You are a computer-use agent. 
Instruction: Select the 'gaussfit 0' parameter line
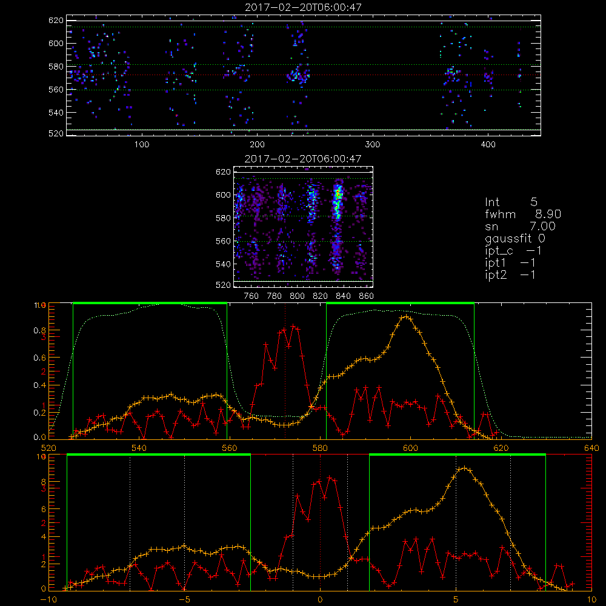click(515, 238)
